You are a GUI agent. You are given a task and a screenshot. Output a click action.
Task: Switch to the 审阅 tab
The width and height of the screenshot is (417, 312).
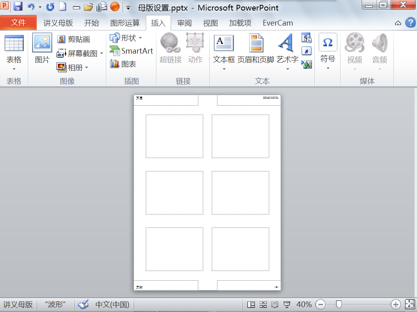184,23
